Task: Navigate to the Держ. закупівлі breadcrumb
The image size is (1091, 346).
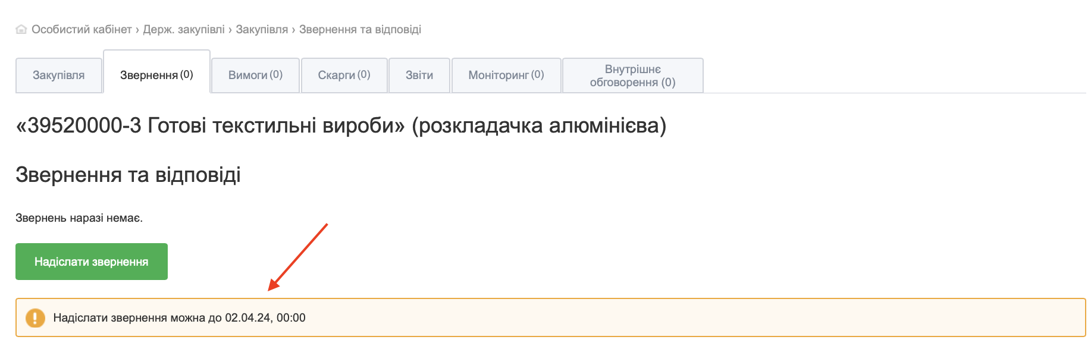Action: point(184,30)
